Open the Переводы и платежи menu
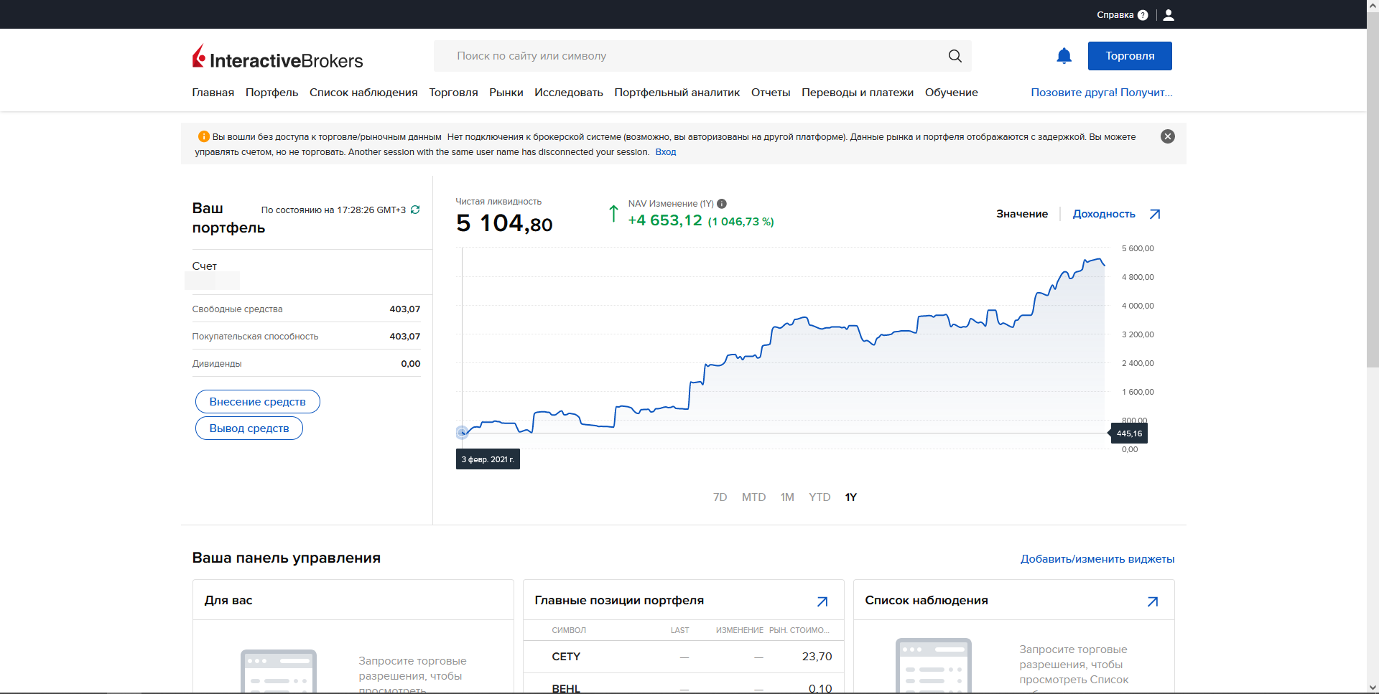This screenshot has width=1379, height=694. [857, 93]
